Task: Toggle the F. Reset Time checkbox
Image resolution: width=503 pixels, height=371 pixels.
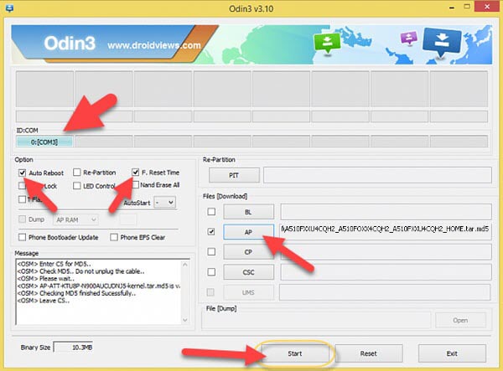Action: pos(135,173)
